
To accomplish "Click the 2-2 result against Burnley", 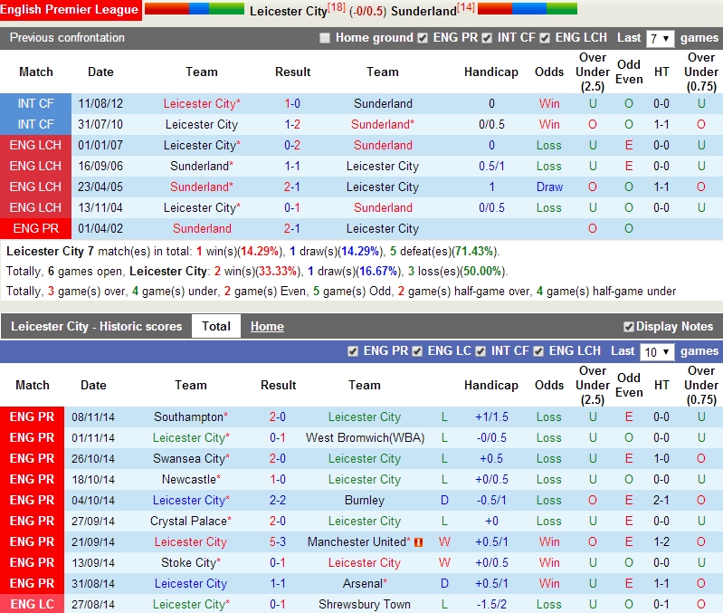I will pos(278,501).
